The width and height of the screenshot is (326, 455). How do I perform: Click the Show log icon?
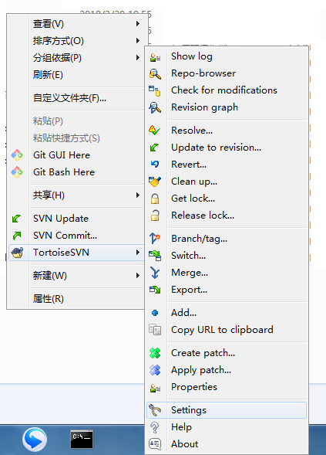[155, 57]
